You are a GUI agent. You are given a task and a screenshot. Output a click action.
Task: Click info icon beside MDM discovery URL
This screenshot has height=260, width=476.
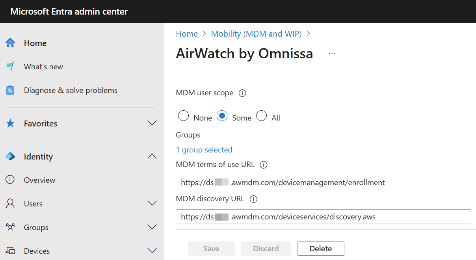254,199
